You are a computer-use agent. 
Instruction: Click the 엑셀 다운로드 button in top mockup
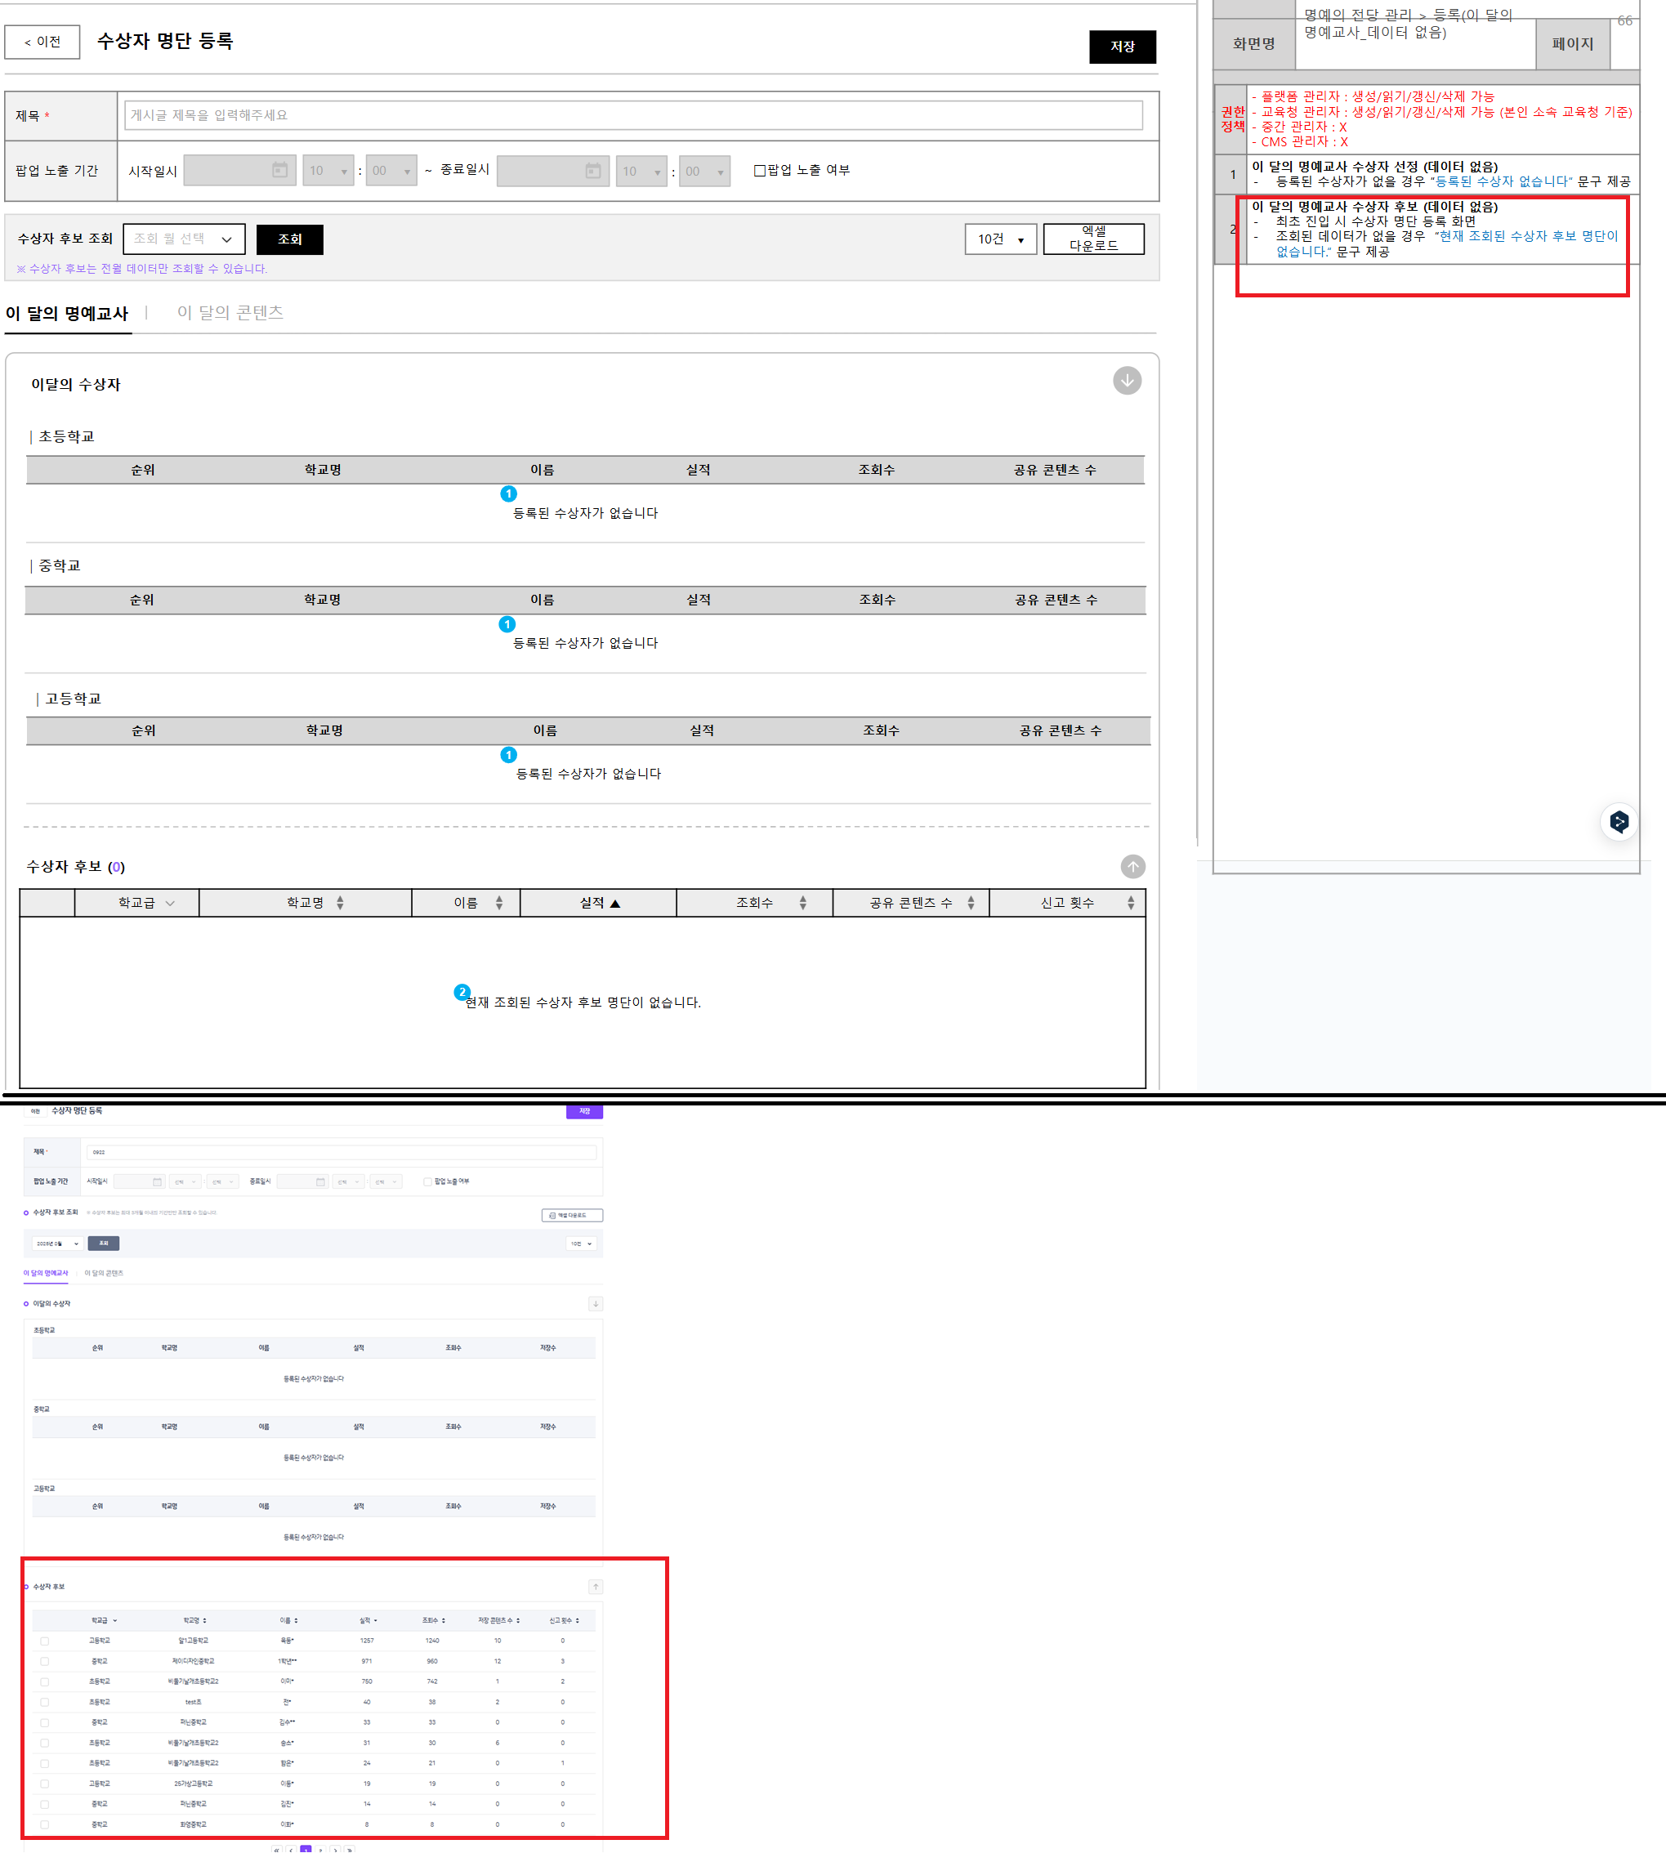point(1093,239)
